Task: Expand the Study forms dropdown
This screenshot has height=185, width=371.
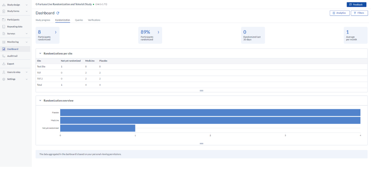Action: pyautogui.click(x=27, y=11)
